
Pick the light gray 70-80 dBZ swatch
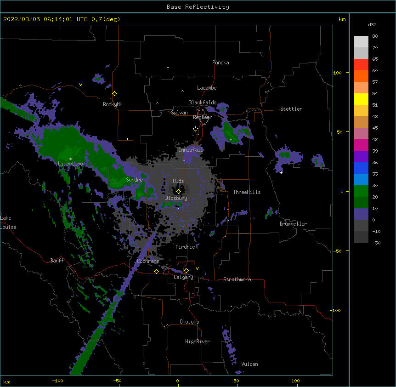point(361,42)
